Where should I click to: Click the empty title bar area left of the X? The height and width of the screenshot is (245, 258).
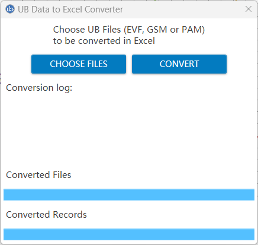click(x=183, y=9)
